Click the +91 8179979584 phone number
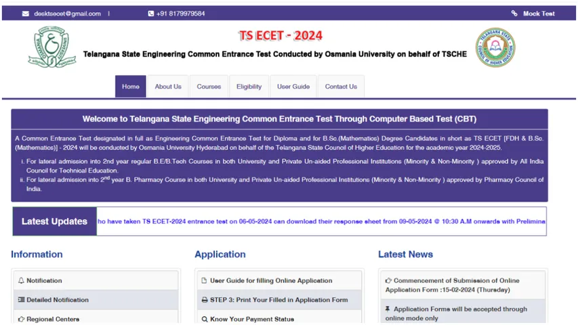Screen dimensions: 578x325 tap(181, 14)
